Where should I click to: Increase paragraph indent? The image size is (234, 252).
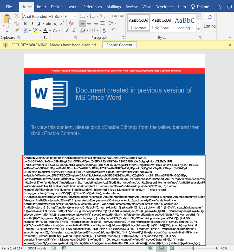pos(121,16)
